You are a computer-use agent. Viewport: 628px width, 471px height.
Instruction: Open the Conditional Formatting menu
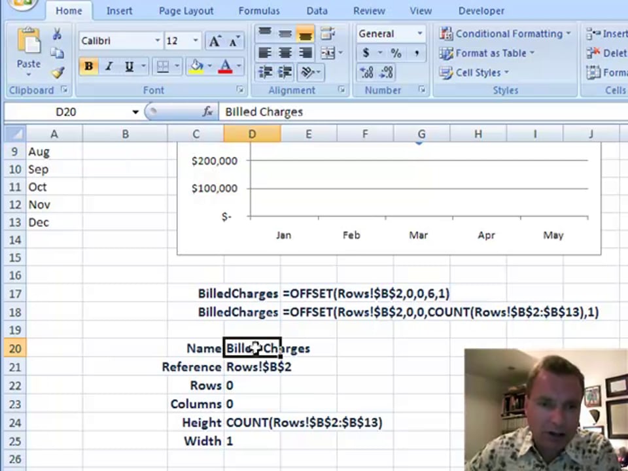pos(505,33)
